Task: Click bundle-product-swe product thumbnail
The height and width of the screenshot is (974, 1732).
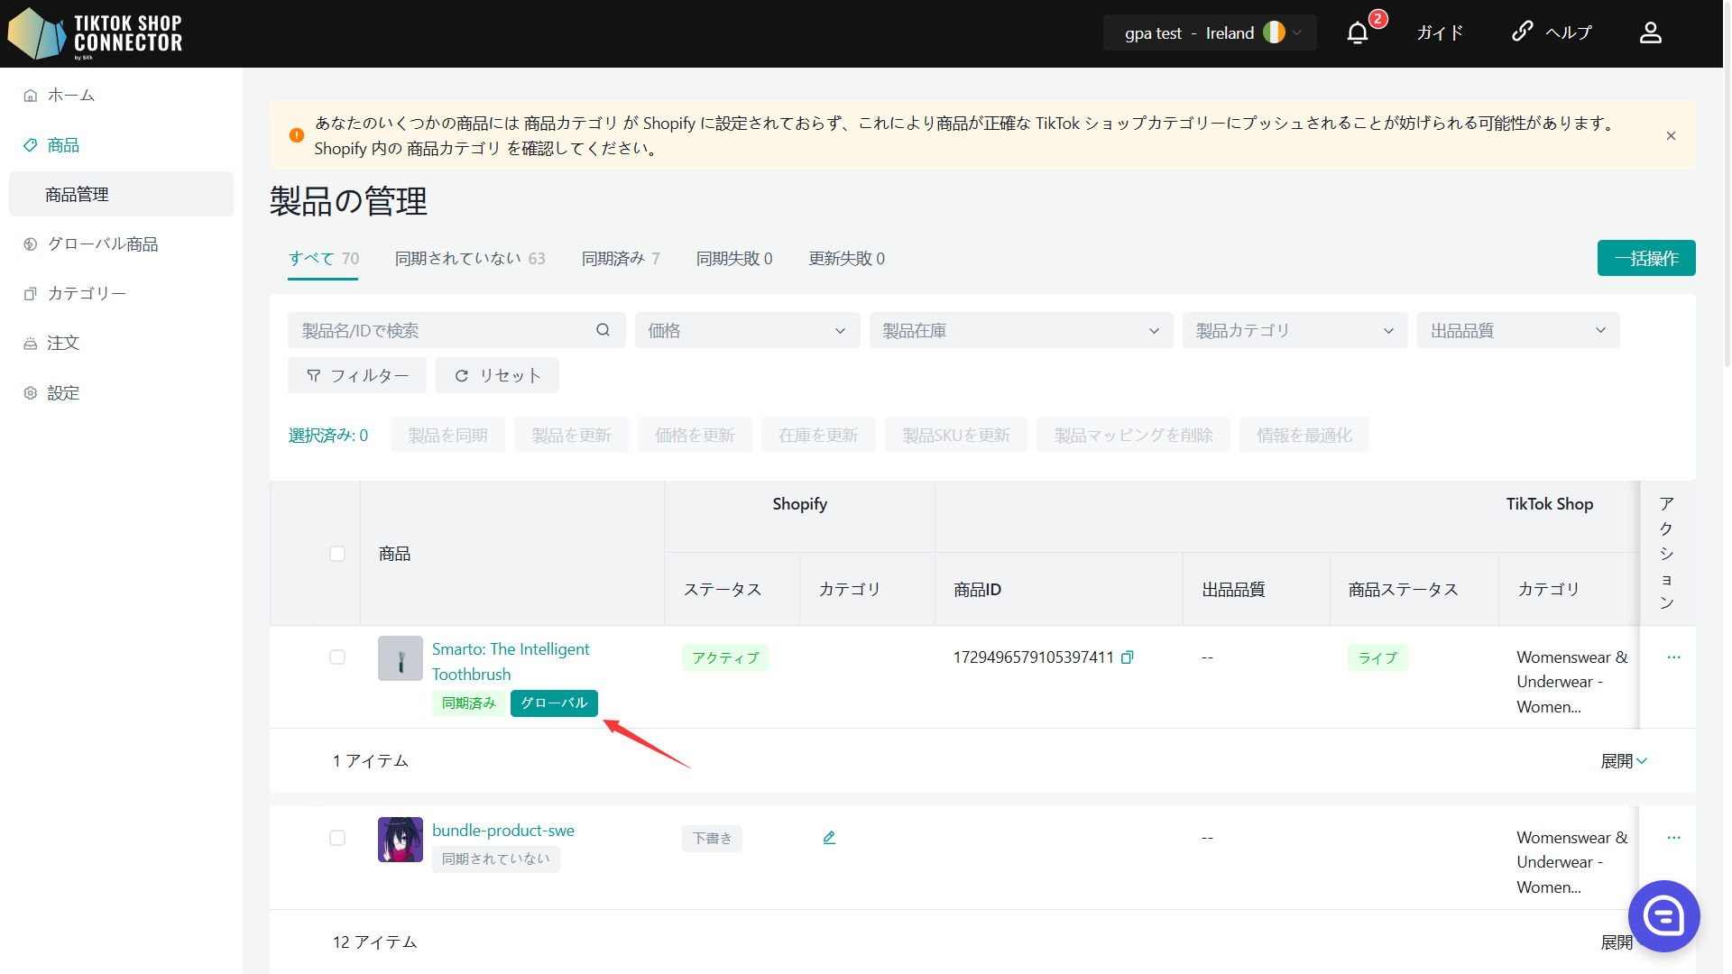Action: pos(401,840)
